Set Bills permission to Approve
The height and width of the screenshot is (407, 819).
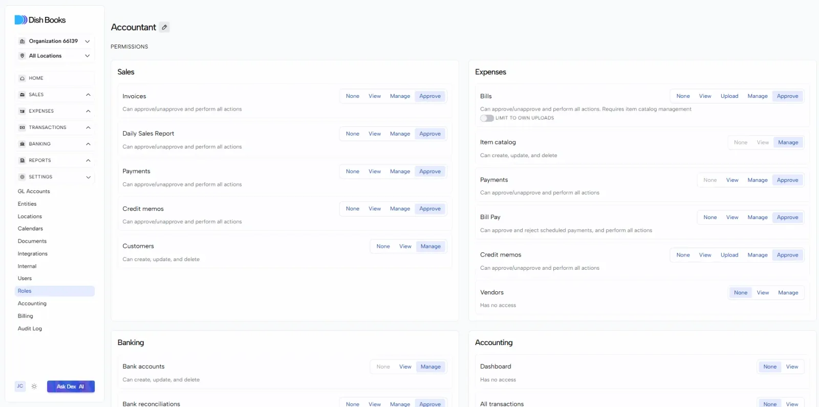coord(787,96)
